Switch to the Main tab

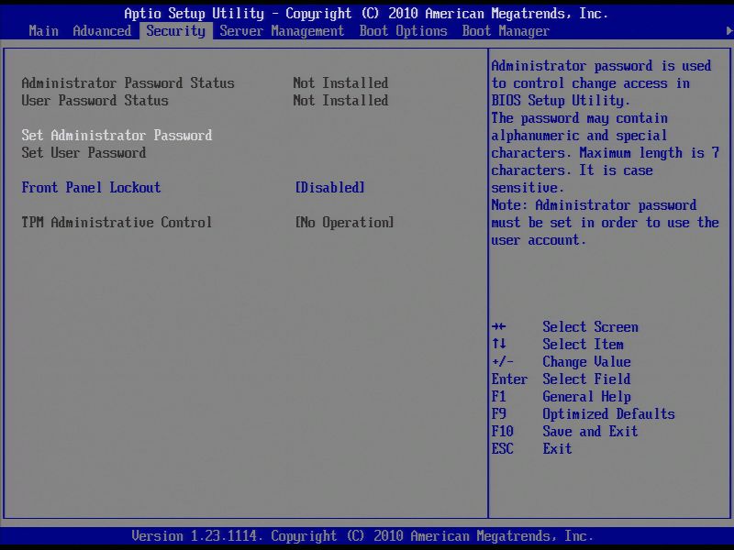(x=43, y=30)
